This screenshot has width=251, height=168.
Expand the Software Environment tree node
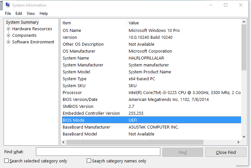point(9,42)
